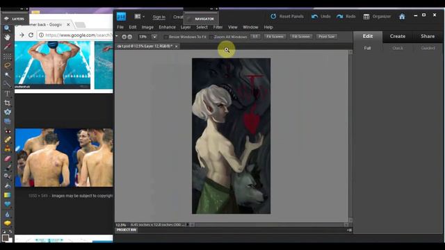Open the Select menu

click(202, 27)
